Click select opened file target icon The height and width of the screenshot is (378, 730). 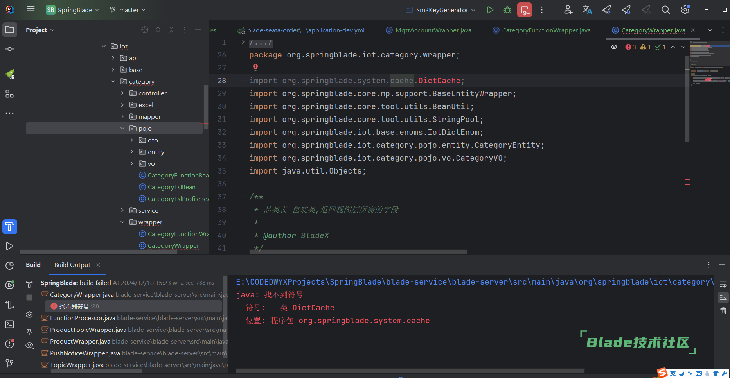point(145,30)
